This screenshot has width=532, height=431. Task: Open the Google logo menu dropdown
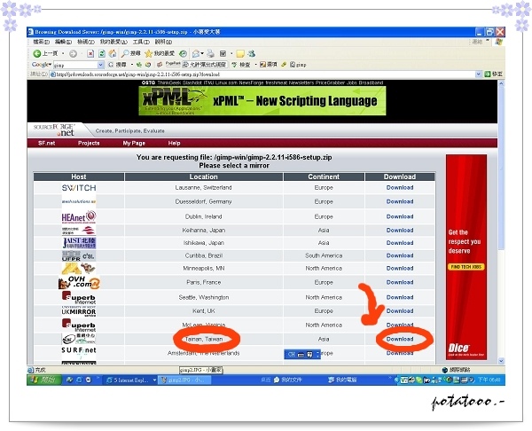(x=50, y=64)
